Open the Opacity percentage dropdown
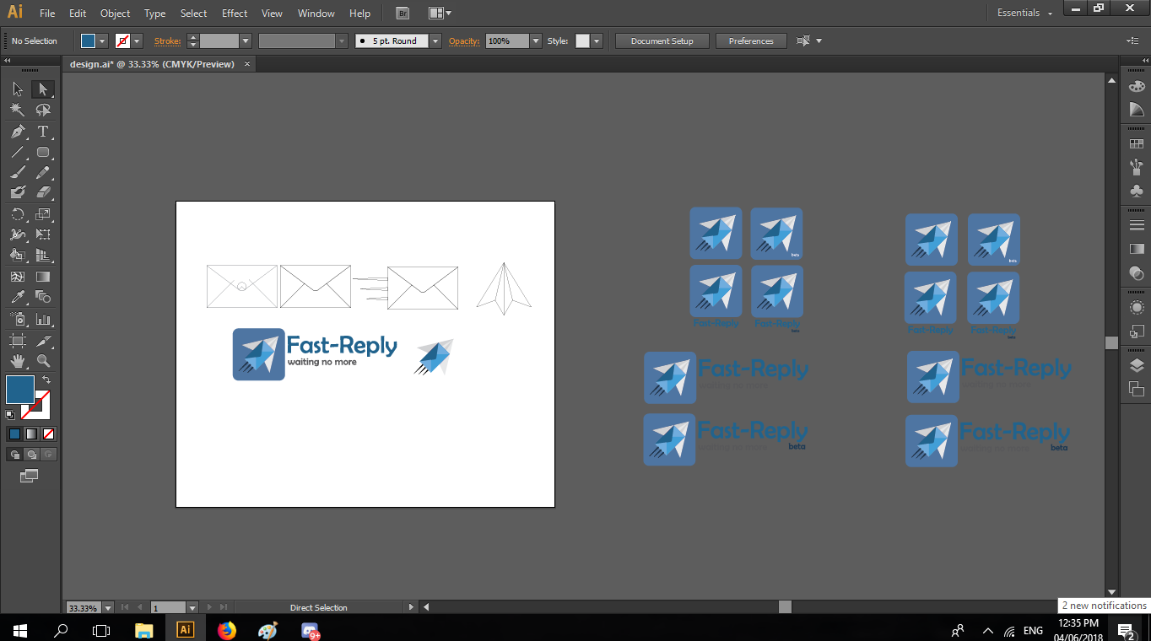The height and width of the screenshot is (641, 1151). [535, 40]
